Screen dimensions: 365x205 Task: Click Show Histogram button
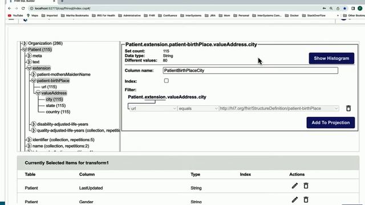331,58
